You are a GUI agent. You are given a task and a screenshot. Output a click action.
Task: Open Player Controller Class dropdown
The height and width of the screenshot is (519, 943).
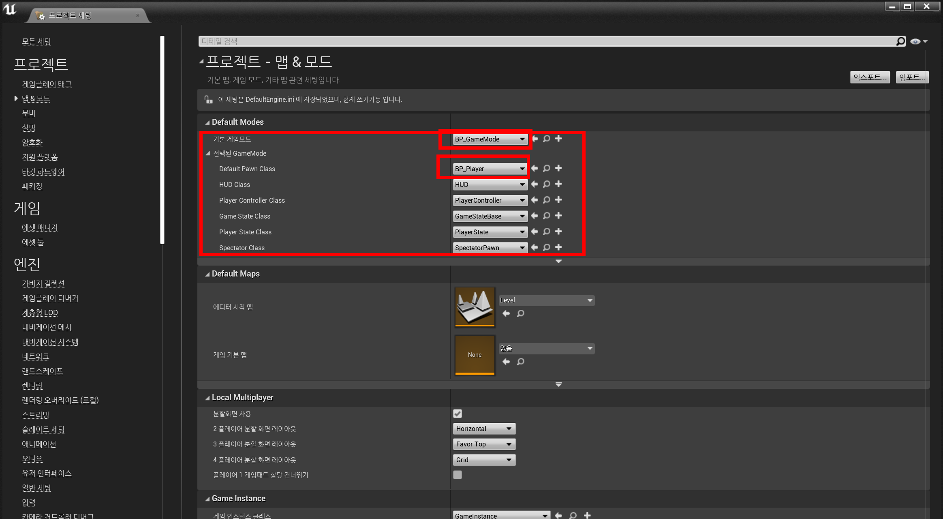(x=490, y=200)
